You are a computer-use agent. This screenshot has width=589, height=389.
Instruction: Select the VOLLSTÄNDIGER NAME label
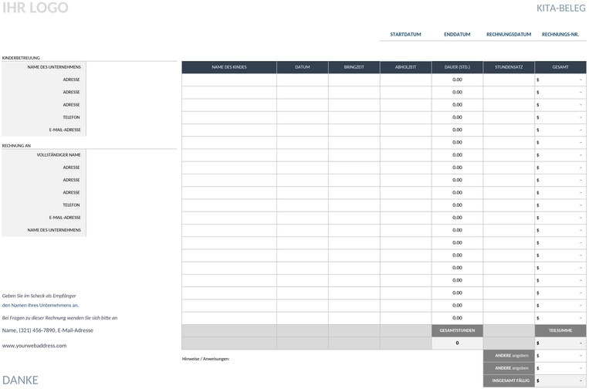pyautogui.click(x=59, y=154)
